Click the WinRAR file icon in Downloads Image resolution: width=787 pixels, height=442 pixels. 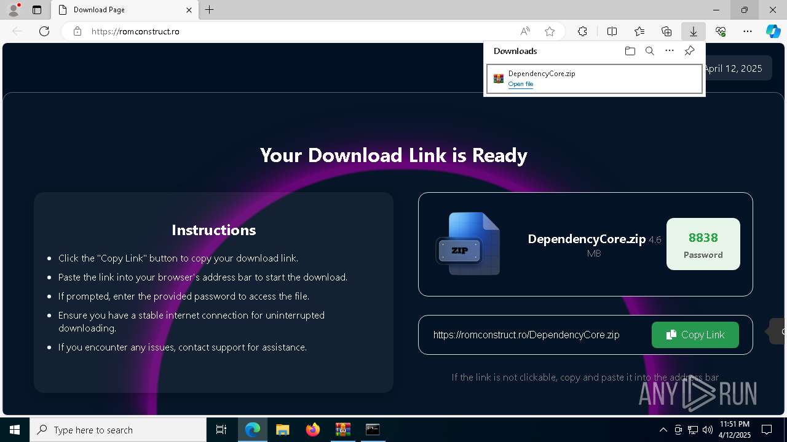click(499, 79)
